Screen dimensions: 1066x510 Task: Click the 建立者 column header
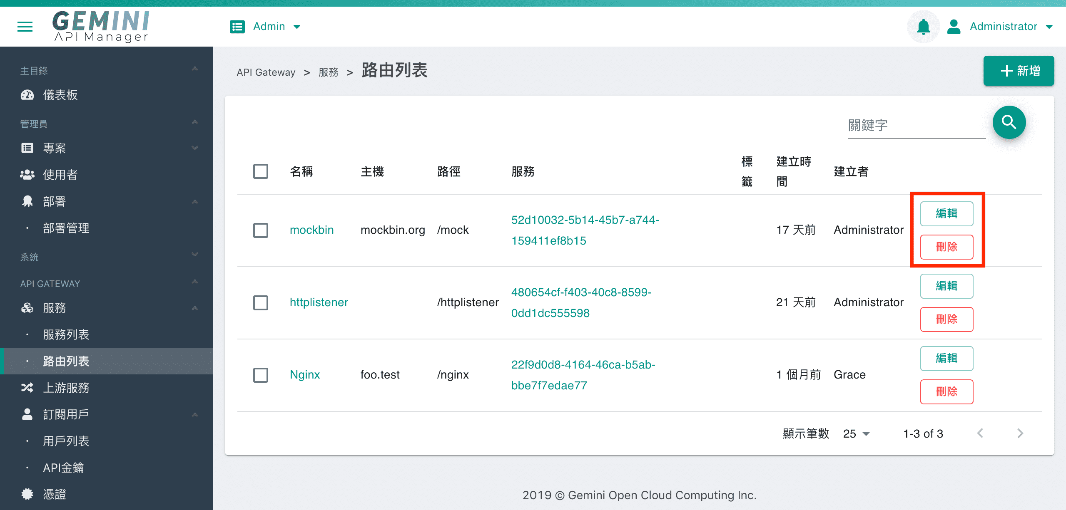pos(851,171)
